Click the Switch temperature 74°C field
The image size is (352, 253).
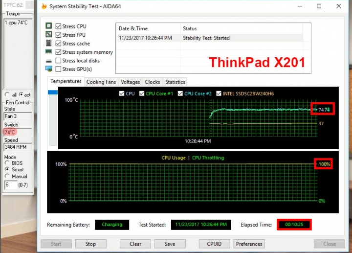[18, 132]
